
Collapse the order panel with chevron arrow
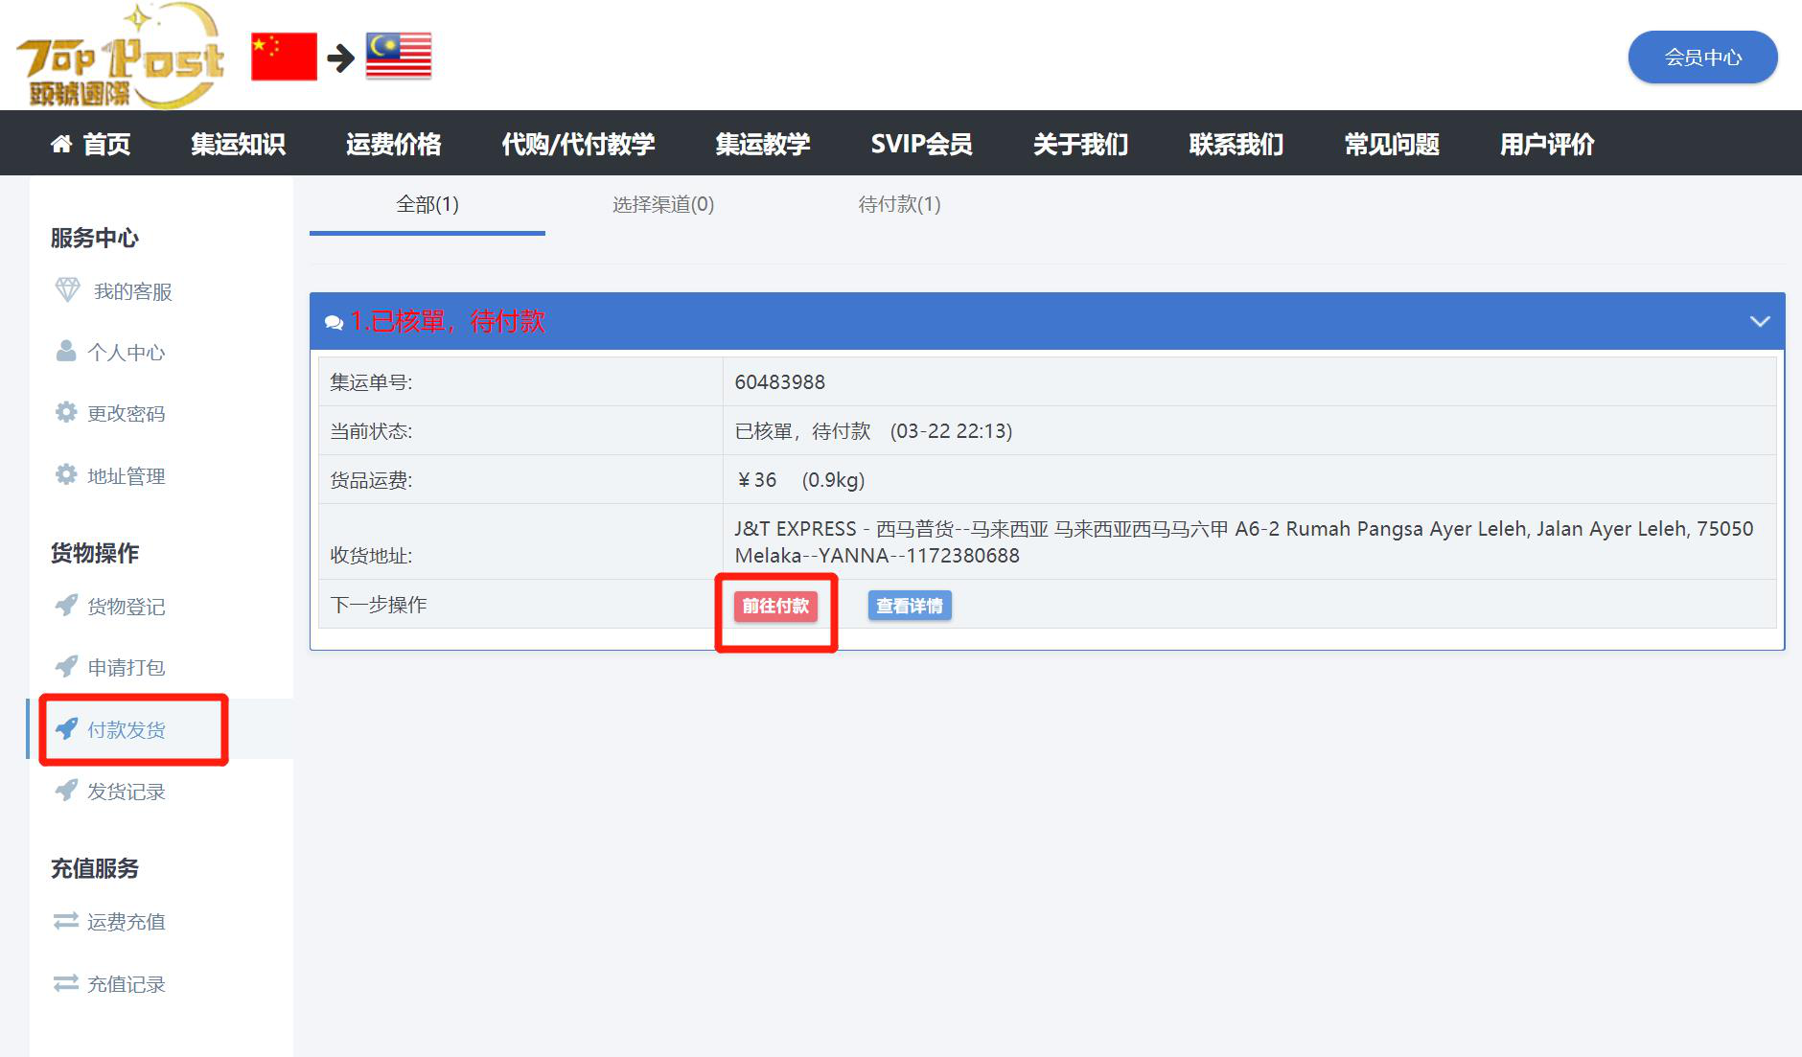(x=1759, y=321)
